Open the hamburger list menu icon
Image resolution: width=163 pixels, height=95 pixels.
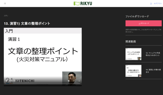[5, 3]
